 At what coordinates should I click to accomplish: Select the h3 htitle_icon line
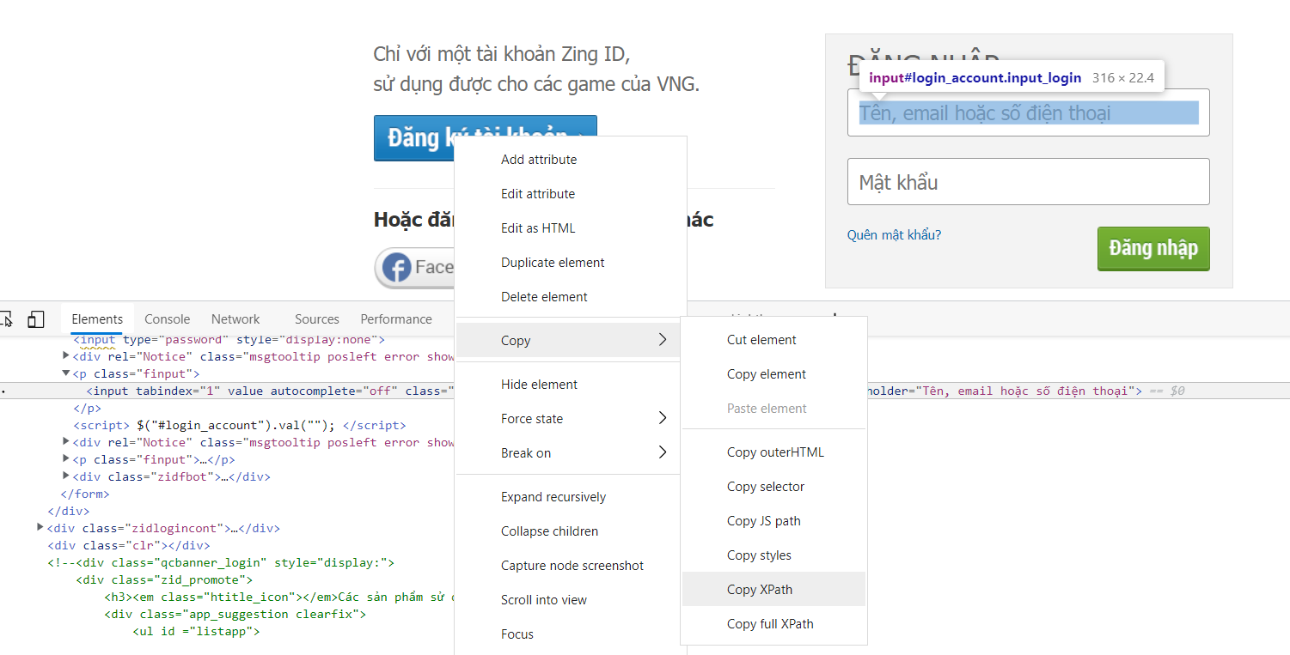(x=279, y=597)
